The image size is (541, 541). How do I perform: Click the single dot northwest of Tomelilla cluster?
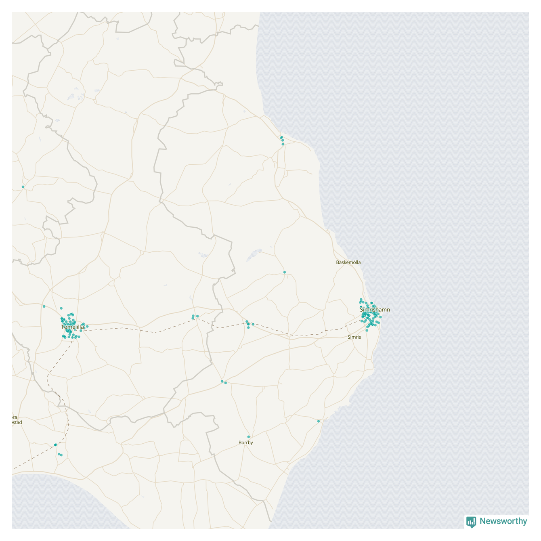coord(44,306)
